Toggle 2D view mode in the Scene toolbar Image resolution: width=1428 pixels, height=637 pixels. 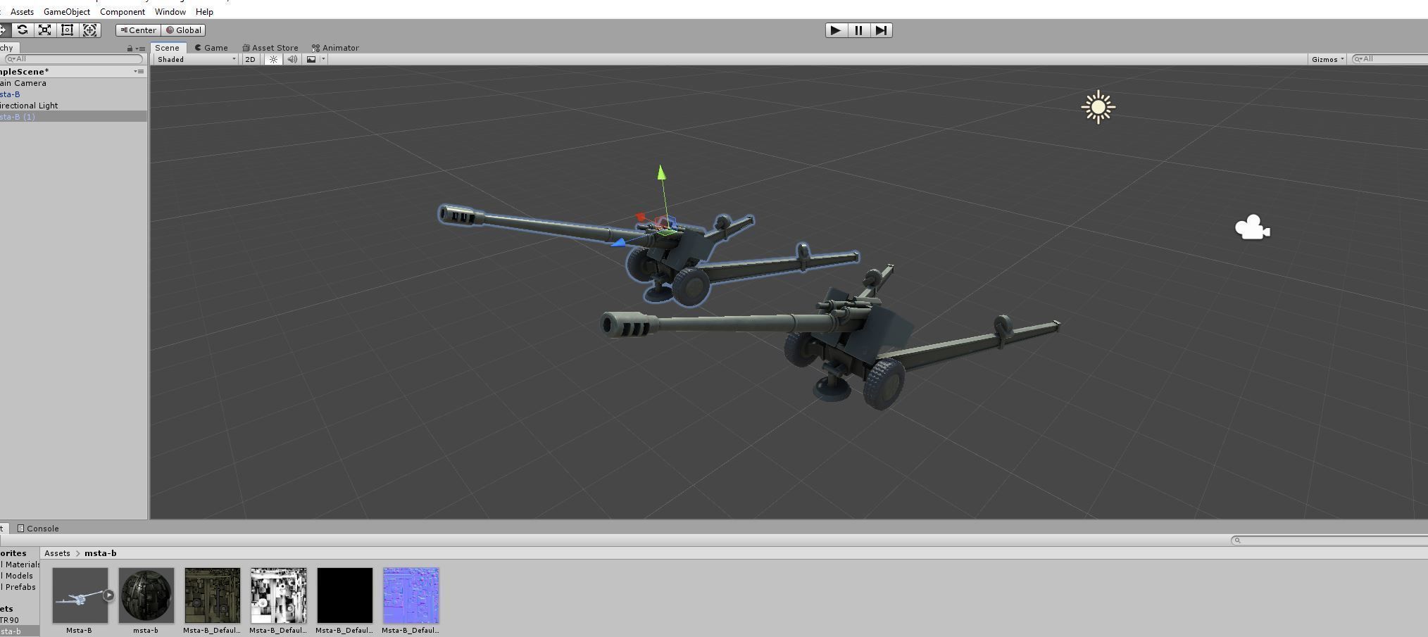[x=250, y=59]
